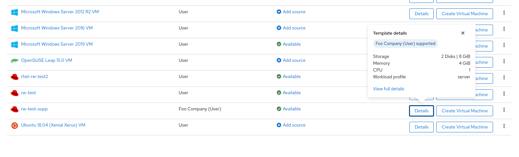The image size is (519, 157).
Task: Click plus icon for Server 2012 R2 Add source
Action: click(x=279, y=12)
